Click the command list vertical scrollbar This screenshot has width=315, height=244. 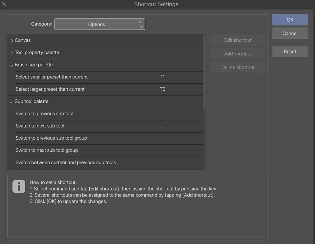coord(205,72)
